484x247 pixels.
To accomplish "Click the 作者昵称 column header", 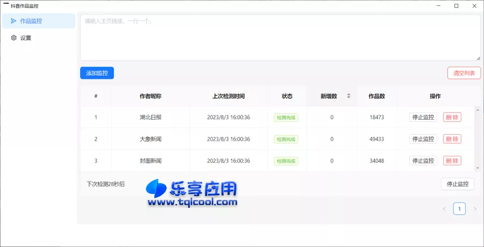I will [x=151, y=96].
